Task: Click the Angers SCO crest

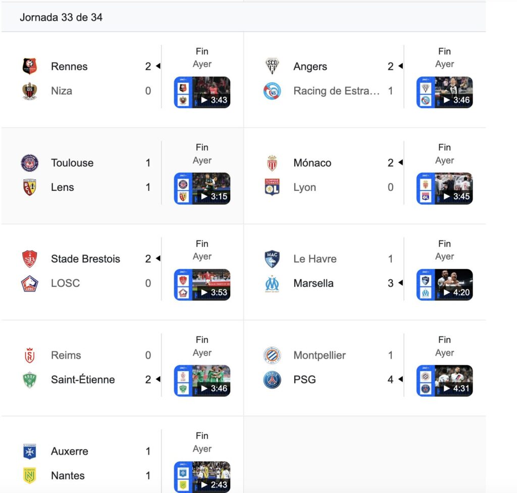Action: tap(272, 66)
